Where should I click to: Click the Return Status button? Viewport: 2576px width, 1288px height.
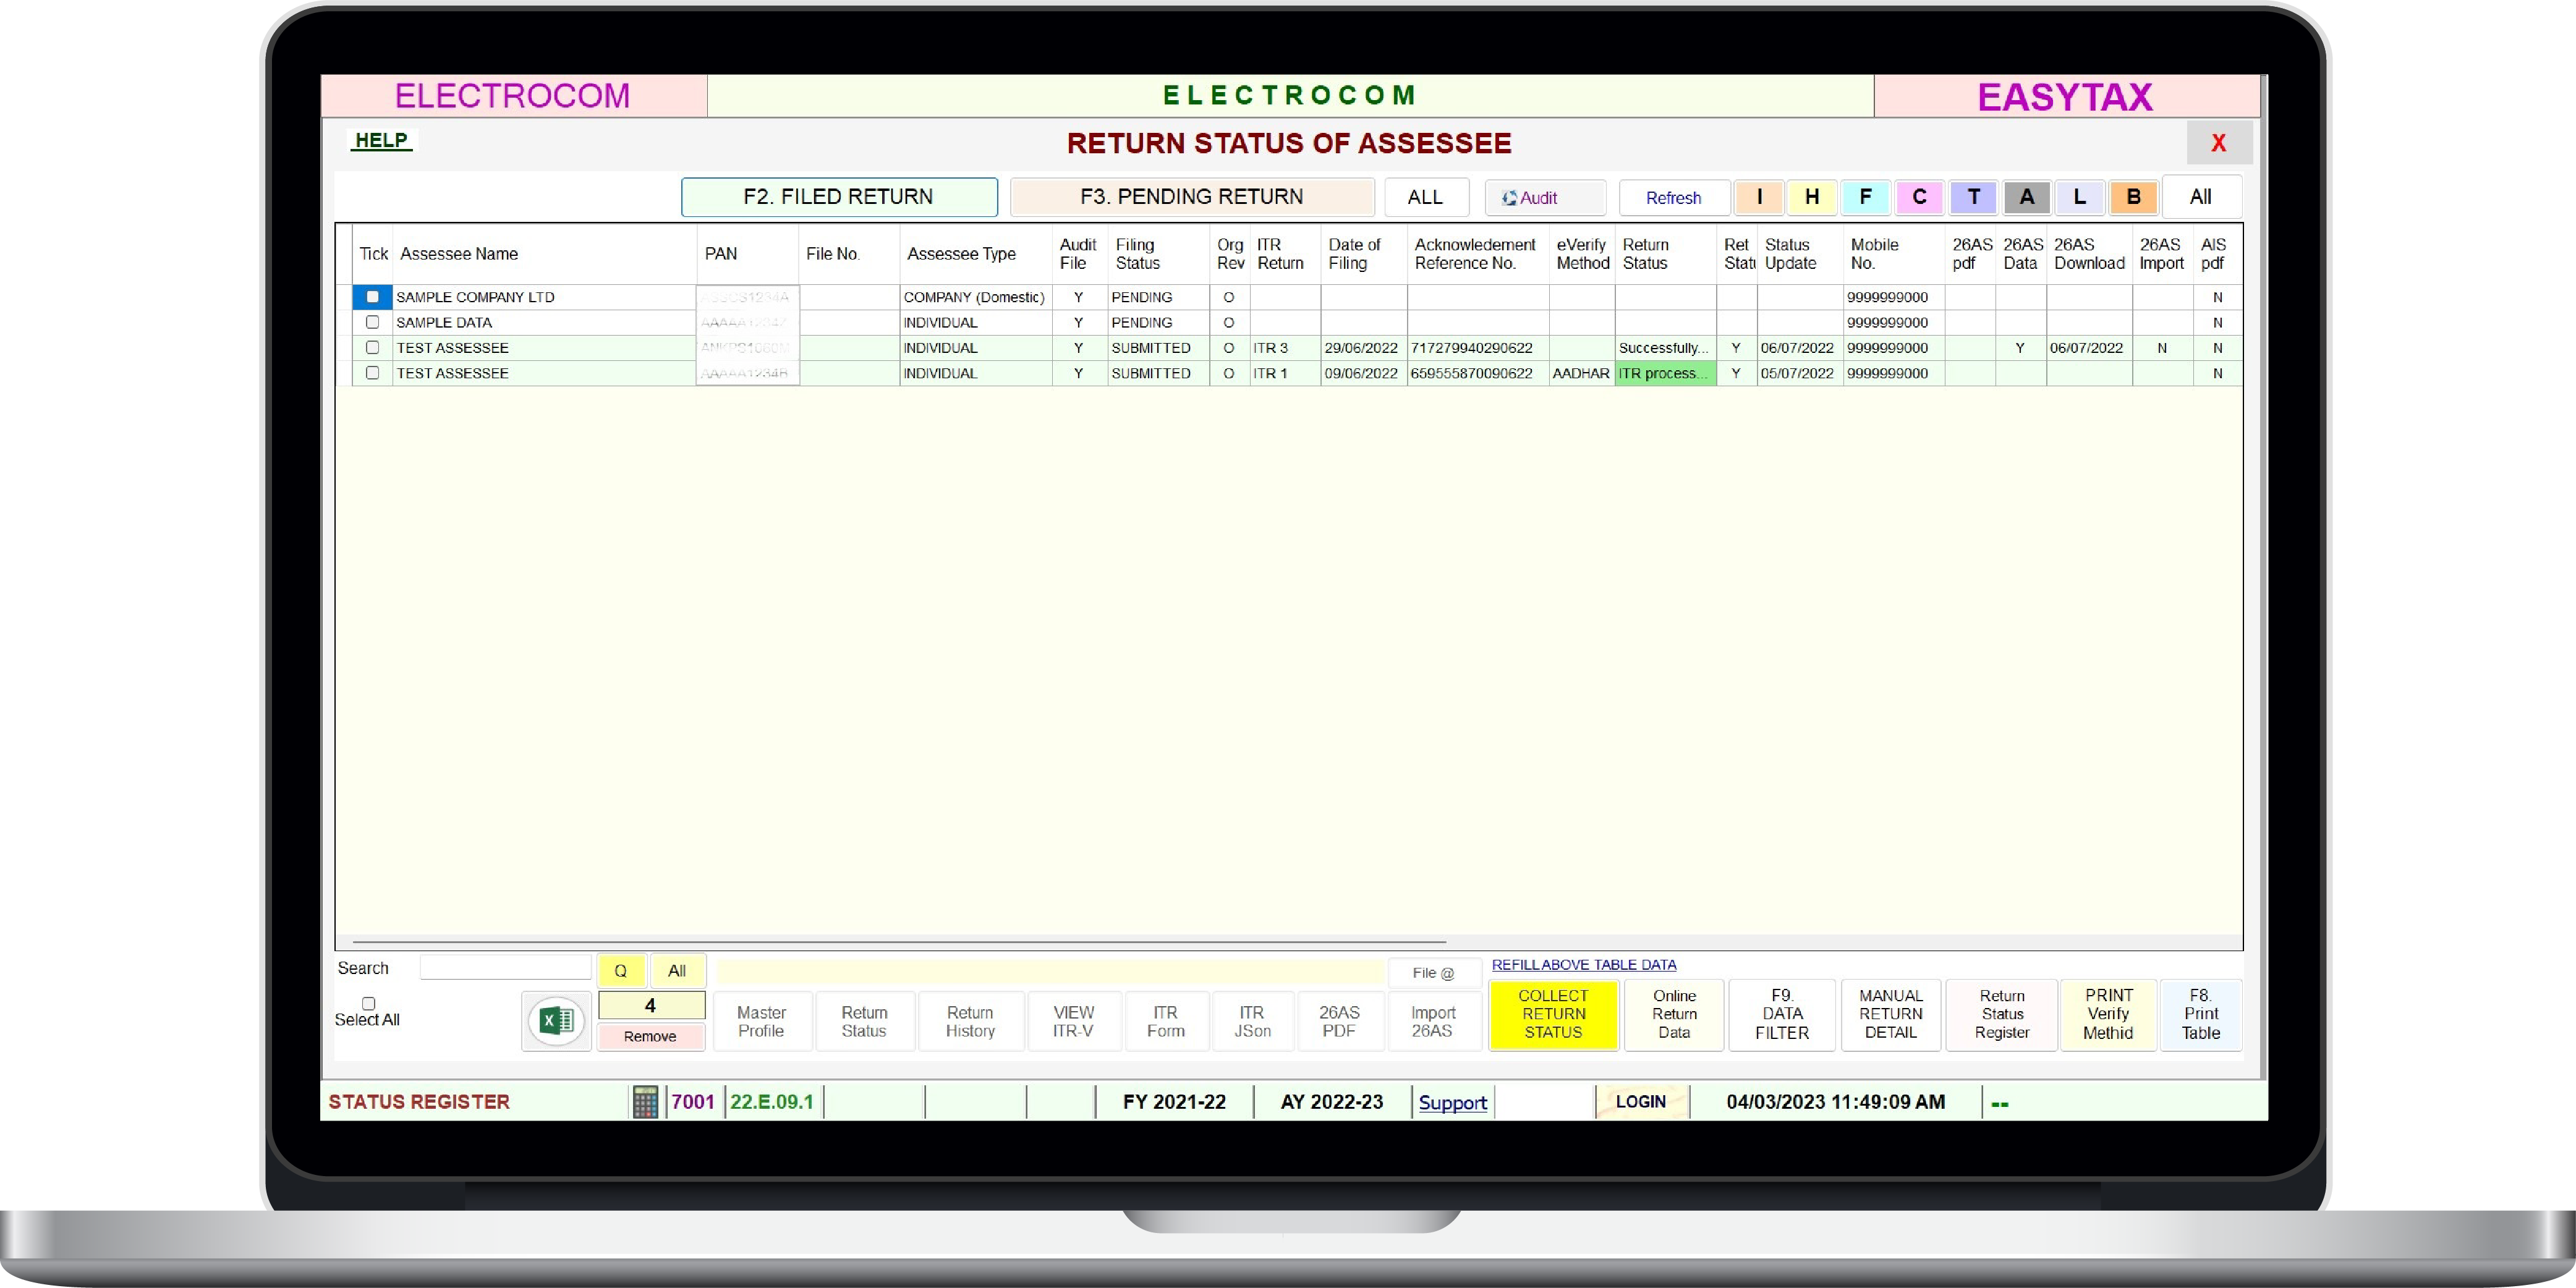click(x=864, y=1021)
